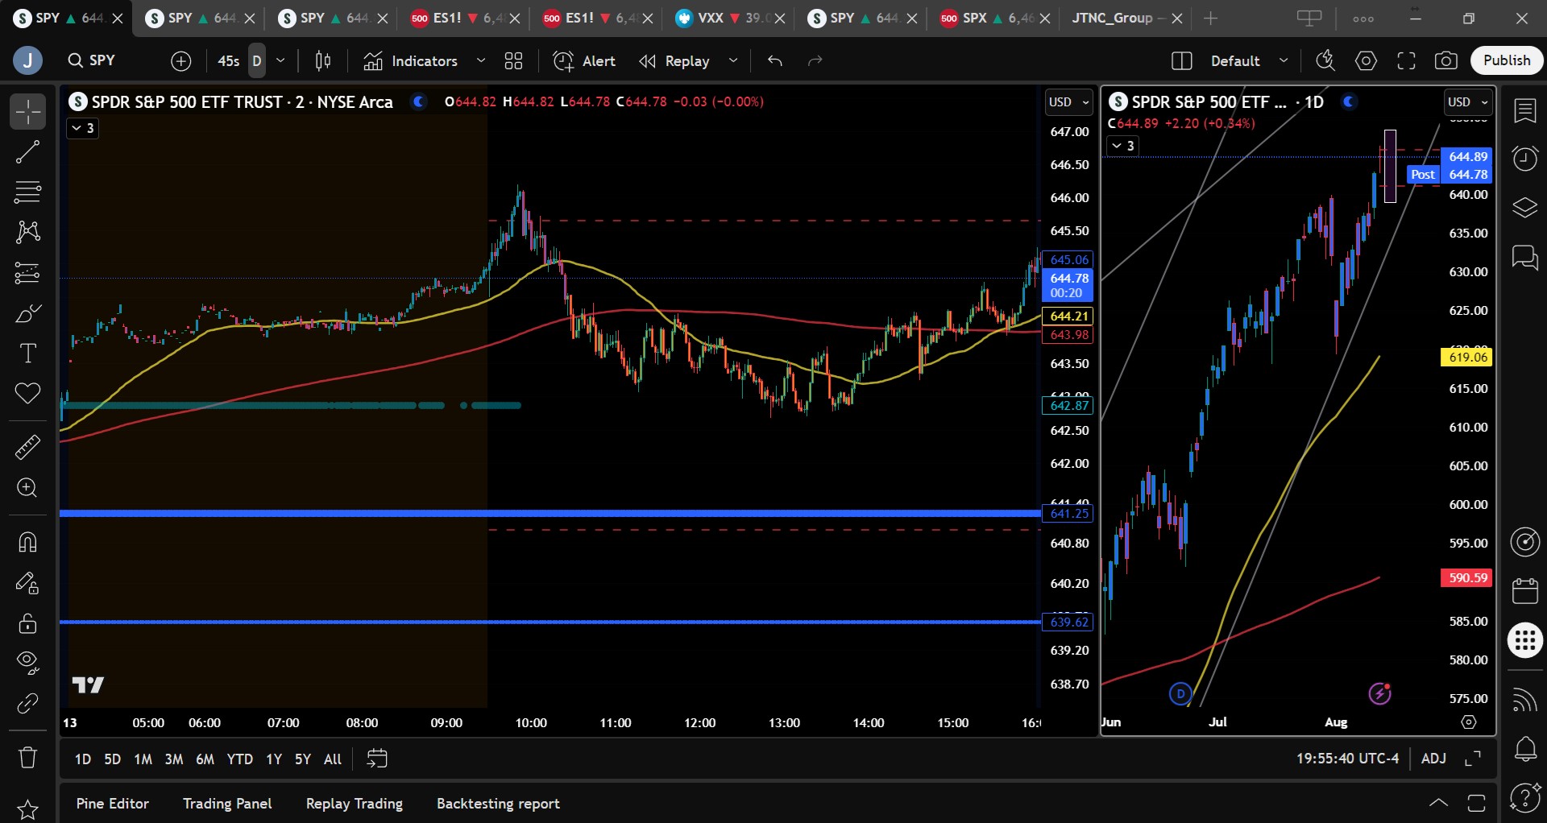Open the watchlist panel
Screen dimensions: 1547x823
[1524, 111]
